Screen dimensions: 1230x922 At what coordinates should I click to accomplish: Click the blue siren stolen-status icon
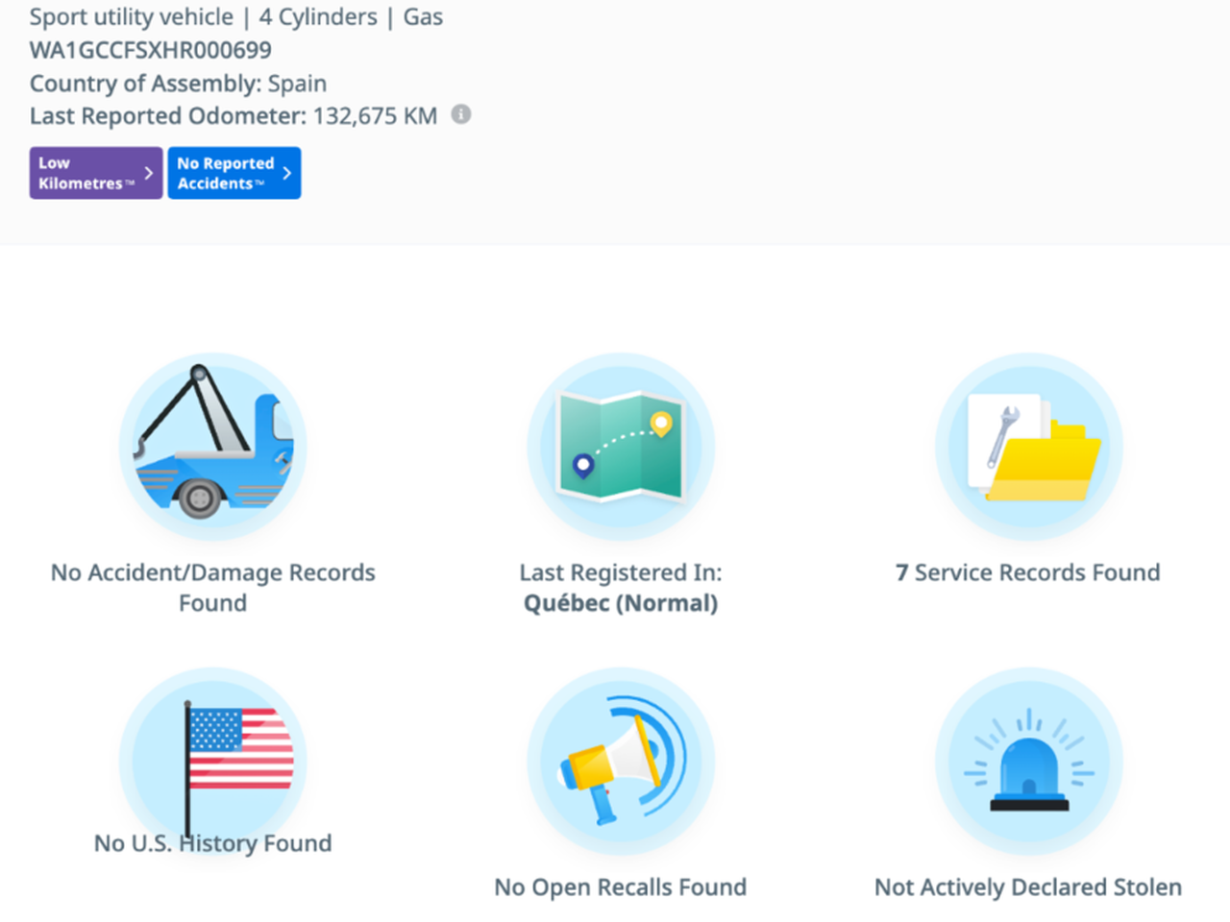pyautogui.click(x=1028, y=761)
